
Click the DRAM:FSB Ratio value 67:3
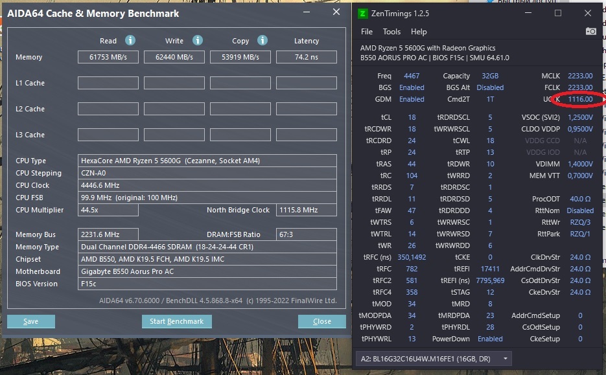tap(307, 234)
